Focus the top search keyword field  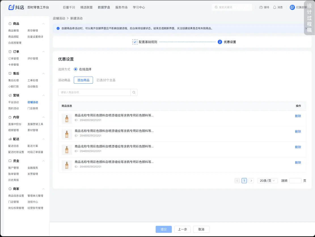232,7
